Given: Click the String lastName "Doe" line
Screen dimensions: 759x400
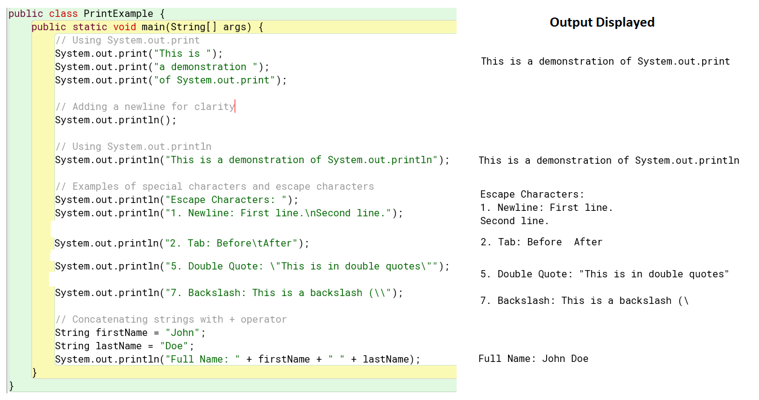Looking at the screenshot, I should point(125,346).
